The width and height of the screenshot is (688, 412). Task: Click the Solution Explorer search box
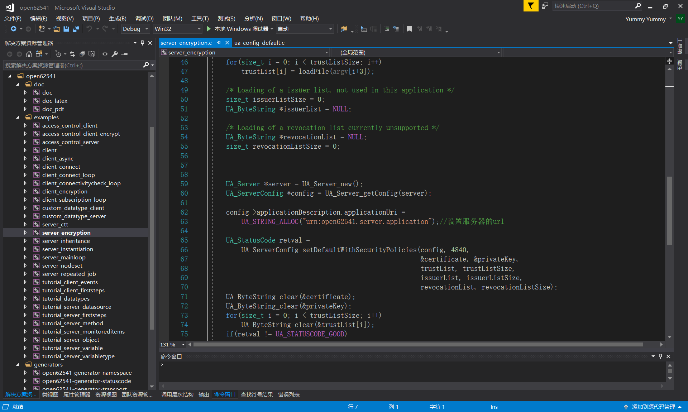(72, 65)
